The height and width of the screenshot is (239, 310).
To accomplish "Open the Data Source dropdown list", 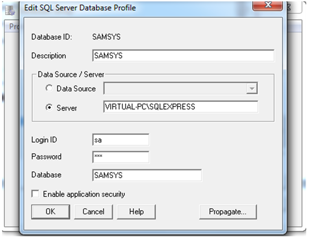I will [252, 88].
